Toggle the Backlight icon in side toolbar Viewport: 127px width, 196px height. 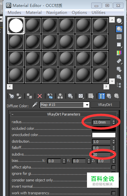pyautogui.click(x=119, y=29)
